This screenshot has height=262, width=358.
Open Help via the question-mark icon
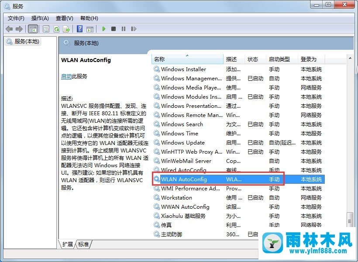80,29
